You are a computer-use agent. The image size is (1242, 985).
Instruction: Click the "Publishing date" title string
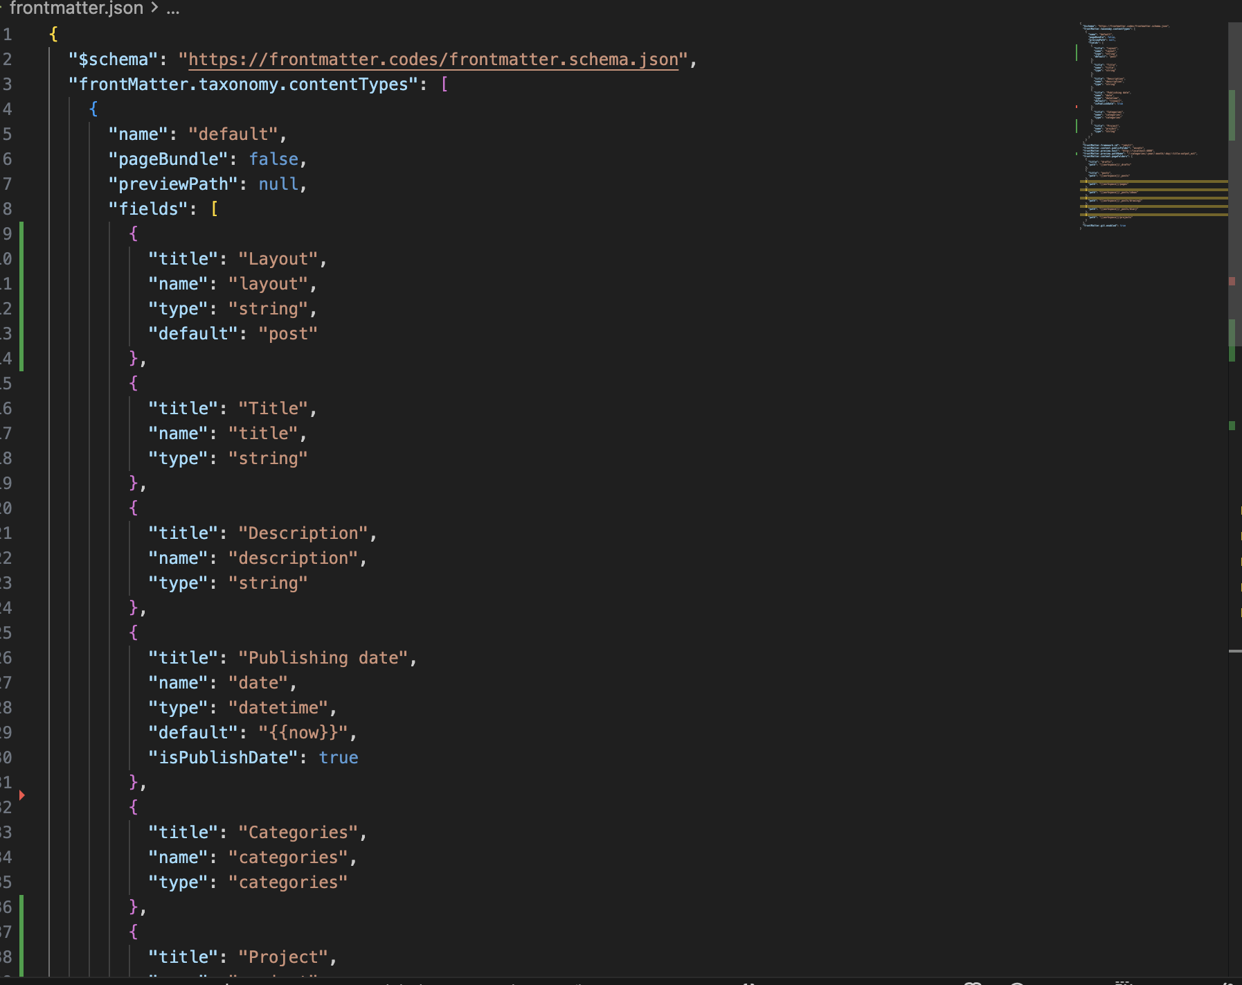point(323,658)
